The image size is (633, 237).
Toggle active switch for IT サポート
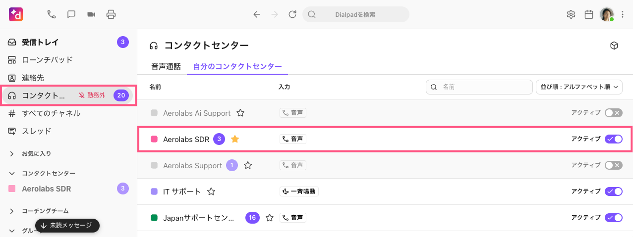pos(614,191)
